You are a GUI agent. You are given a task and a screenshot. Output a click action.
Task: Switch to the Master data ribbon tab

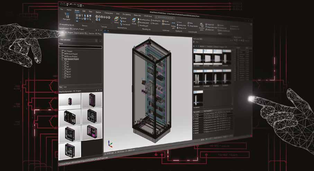pyautogui.click(x=137, y=15)
